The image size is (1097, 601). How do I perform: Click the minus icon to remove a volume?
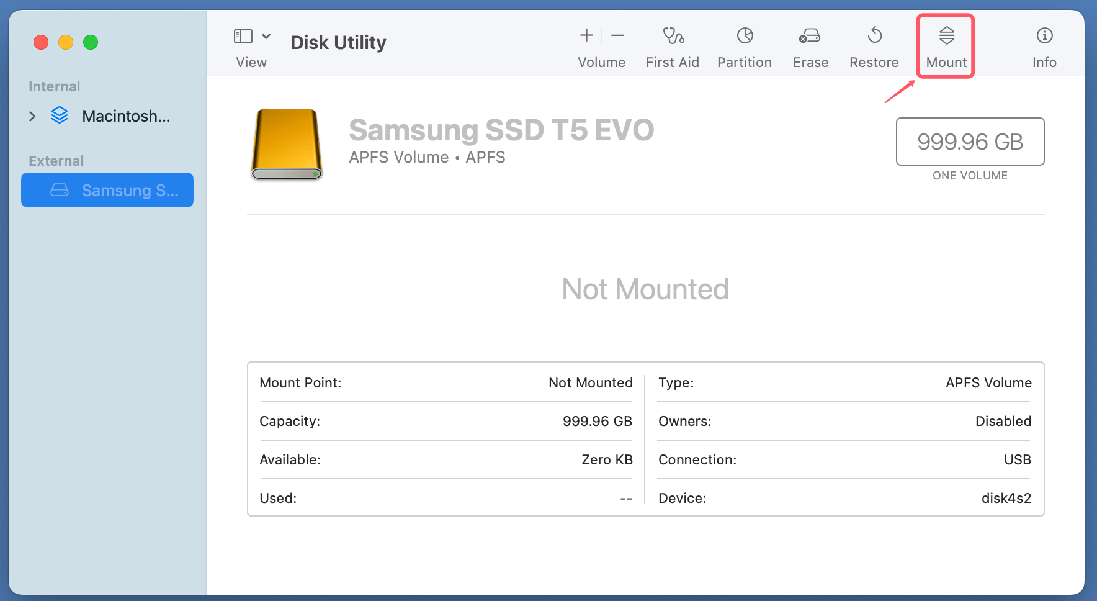click(617, 35)
